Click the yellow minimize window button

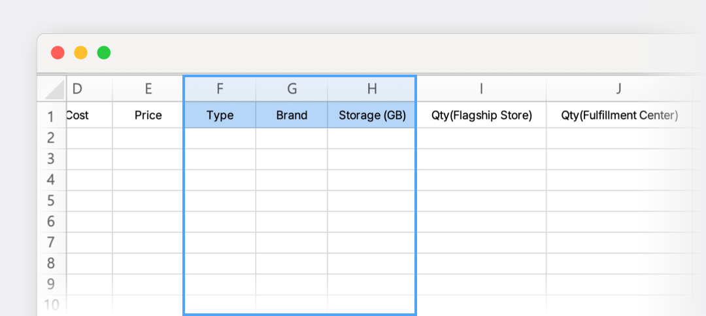(80, 53)
